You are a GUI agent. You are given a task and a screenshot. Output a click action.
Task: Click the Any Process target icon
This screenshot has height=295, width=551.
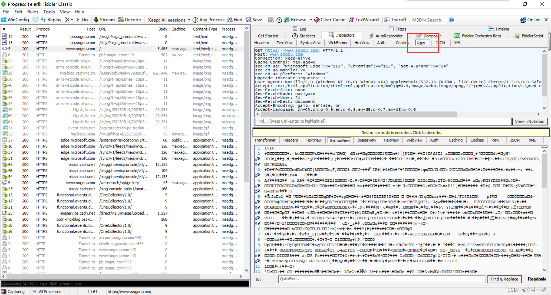click(x=195, y=20)
